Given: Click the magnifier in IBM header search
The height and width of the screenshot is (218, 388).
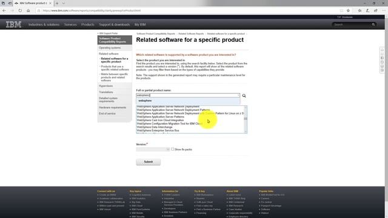Looking at the screenshot, I should [x=373, y=24].
